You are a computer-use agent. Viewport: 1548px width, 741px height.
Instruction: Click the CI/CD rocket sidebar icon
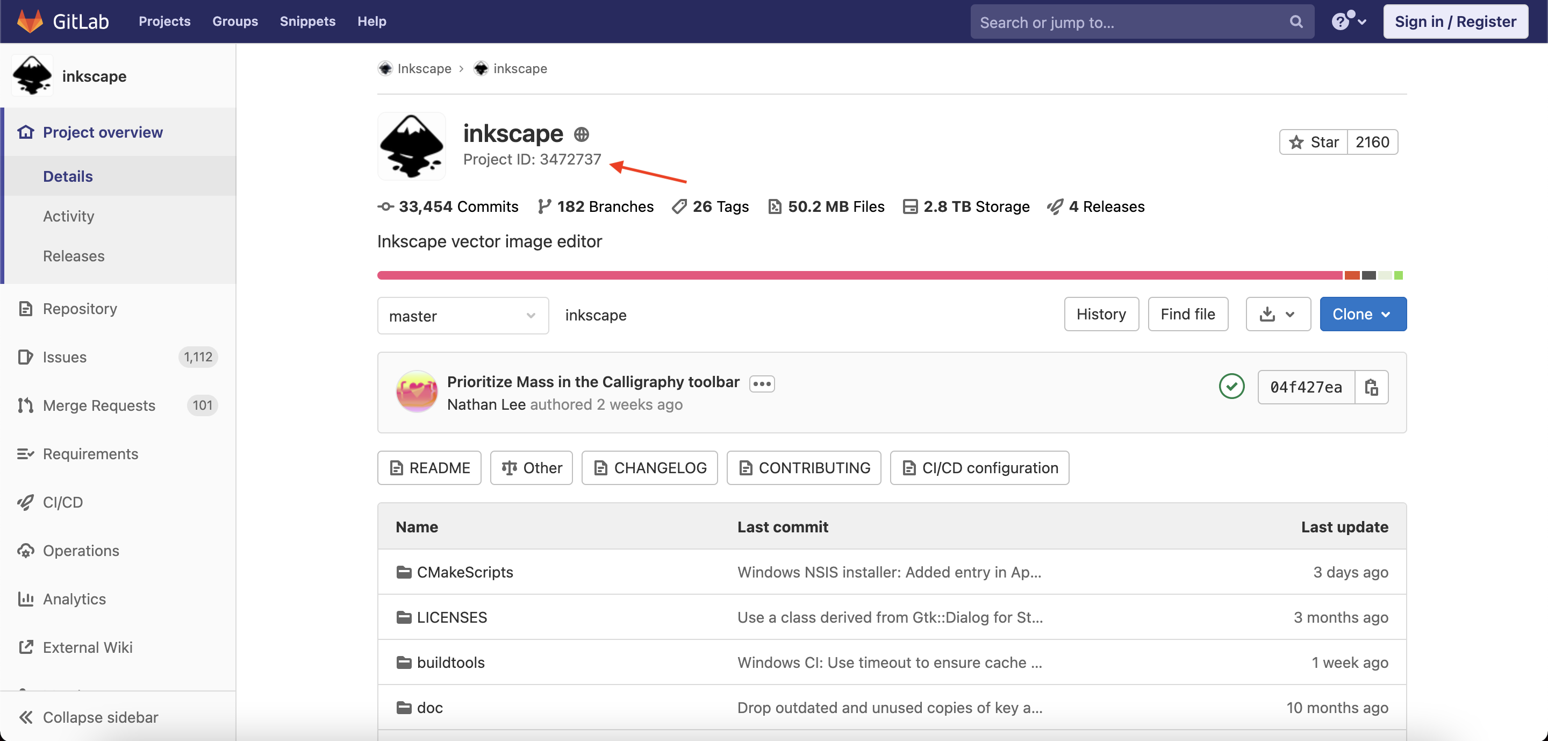pos(25,502)
